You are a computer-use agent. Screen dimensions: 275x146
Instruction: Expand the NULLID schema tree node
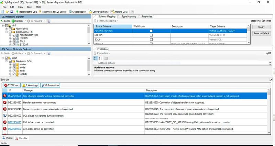pyautogui.click(x=10, y=38)
